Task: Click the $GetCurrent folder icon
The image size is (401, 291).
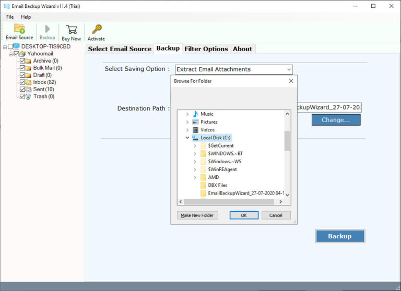Action: pos(203,145)
